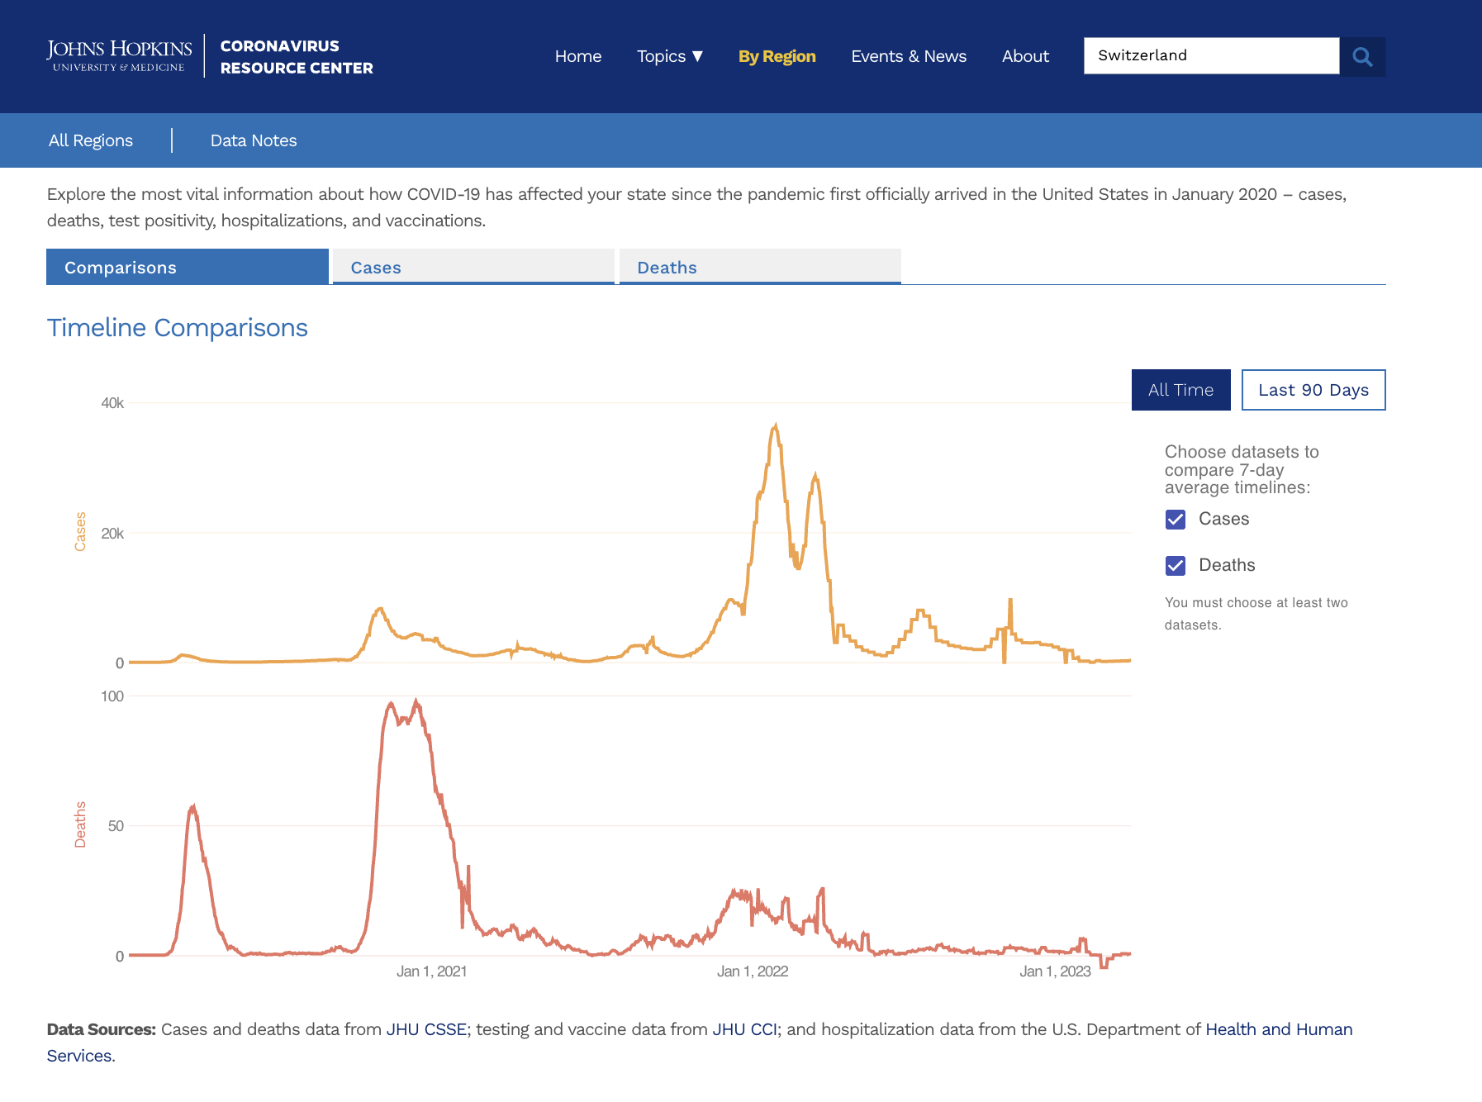Click the search magnifier icon button
This screenshot has height=1102, width=1482.
(1362, 56)
